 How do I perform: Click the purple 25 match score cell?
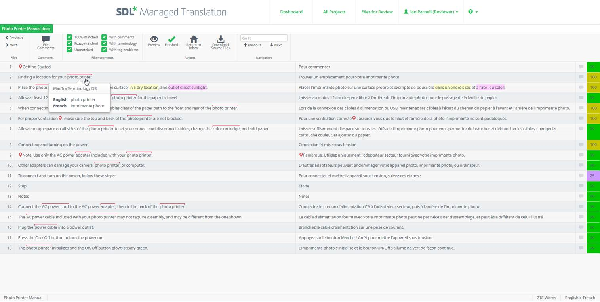click(593, 176)
